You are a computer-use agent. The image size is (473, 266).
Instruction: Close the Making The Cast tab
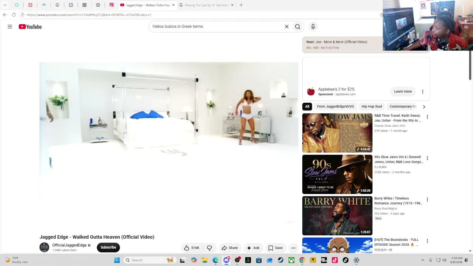click(232, 5)
